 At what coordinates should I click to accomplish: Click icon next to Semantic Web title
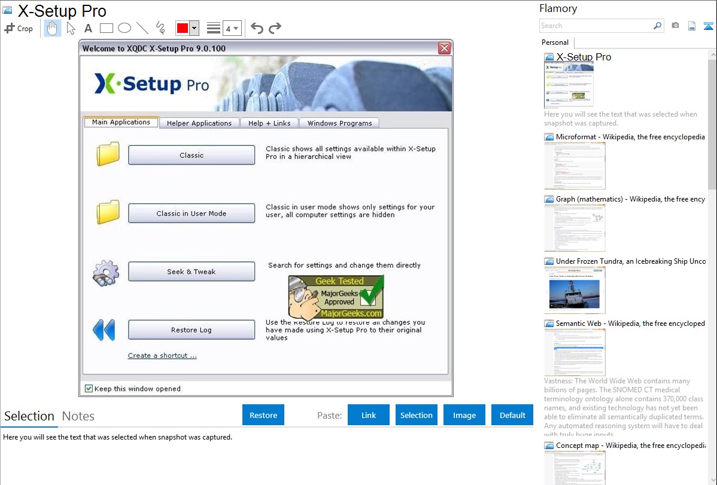pyautogui.click(x=549, y=324)
